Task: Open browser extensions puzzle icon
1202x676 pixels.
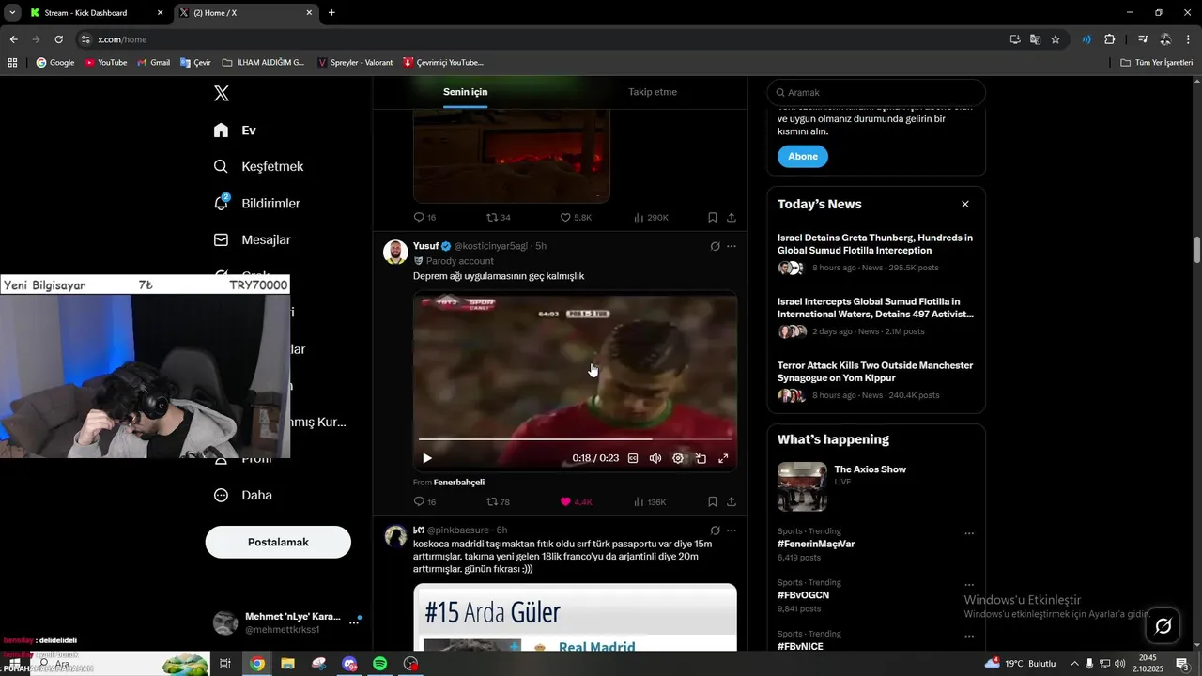Action: point(1110,39)
